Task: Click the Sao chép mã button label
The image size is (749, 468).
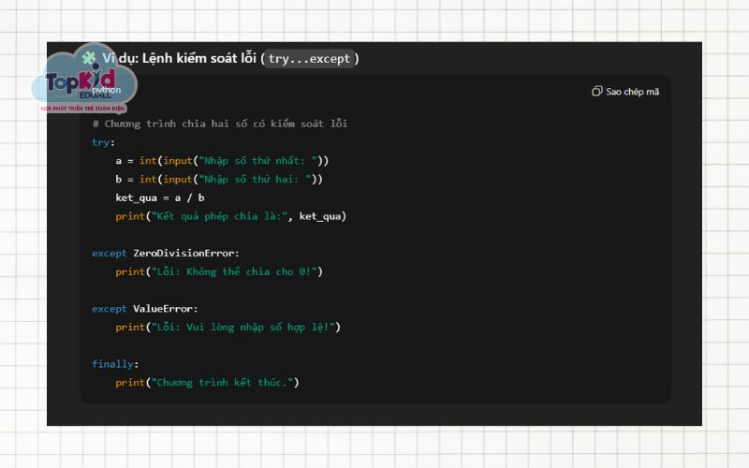Action: [632, 92]
